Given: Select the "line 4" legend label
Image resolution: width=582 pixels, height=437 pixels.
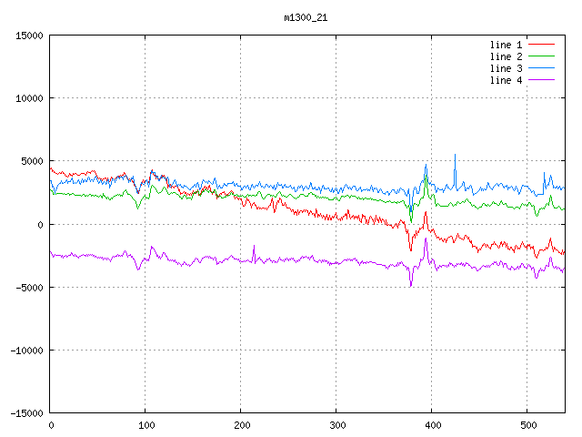Looking at the screenshot, I should click(506, 80).
